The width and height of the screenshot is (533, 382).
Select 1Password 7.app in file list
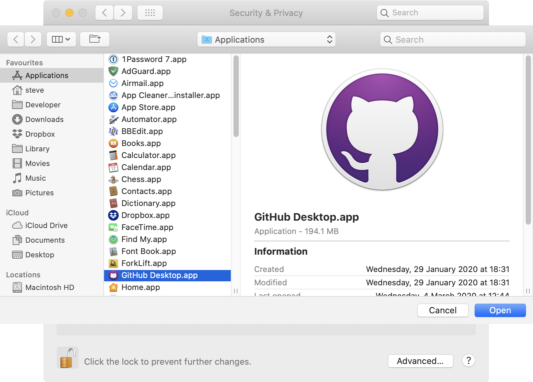click(167, 59)
